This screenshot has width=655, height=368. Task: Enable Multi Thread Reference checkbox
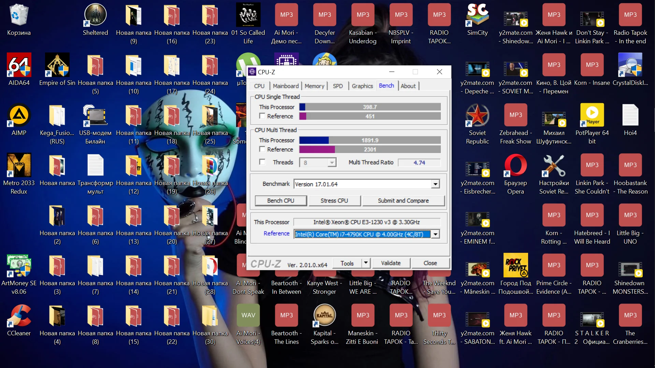[262, 149]
